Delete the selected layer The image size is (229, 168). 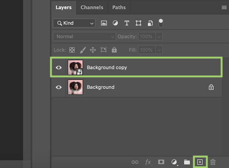pyautogui.click(x=213, y=162)
